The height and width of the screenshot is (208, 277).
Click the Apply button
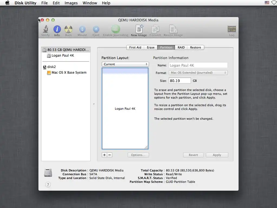pyautogui.click(x=217, y=155)
